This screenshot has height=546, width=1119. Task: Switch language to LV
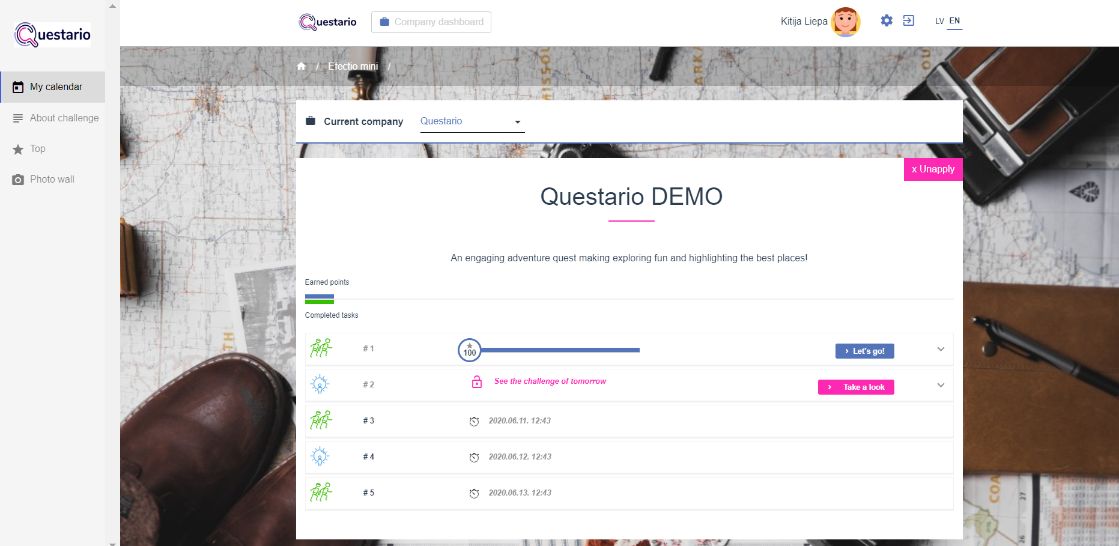(x=939, y=21)
